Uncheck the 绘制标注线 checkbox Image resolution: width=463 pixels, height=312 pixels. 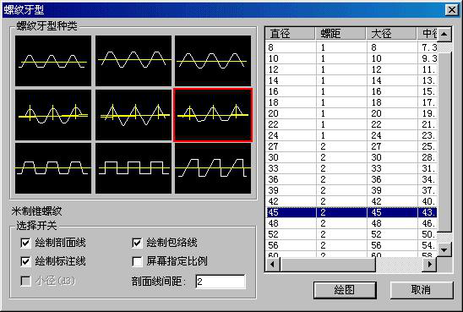(x=25, y=261)
